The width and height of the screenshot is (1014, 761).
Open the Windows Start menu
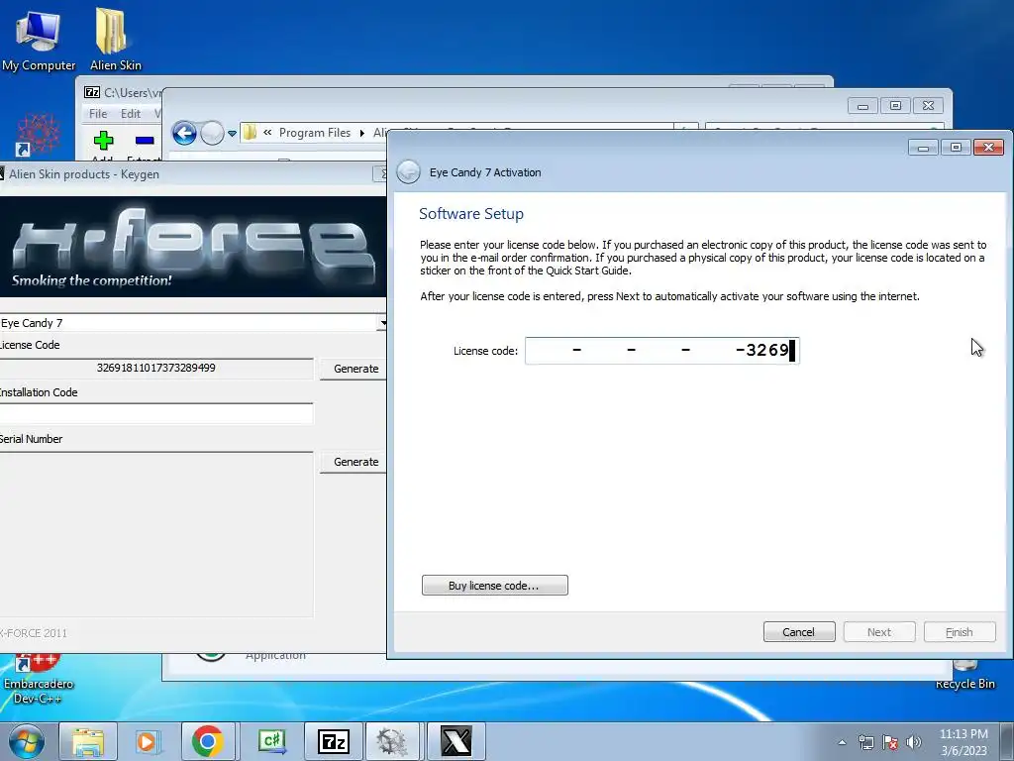[27, 741]
